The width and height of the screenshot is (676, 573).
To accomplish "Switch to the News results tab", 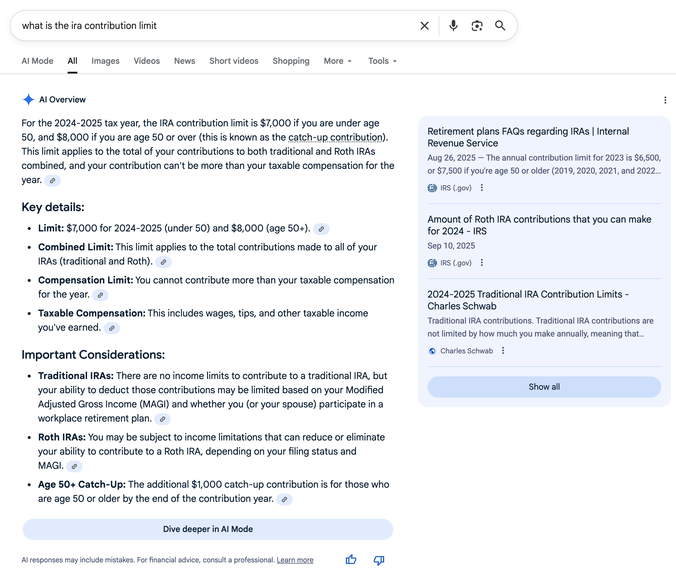I will pos(184,61).
